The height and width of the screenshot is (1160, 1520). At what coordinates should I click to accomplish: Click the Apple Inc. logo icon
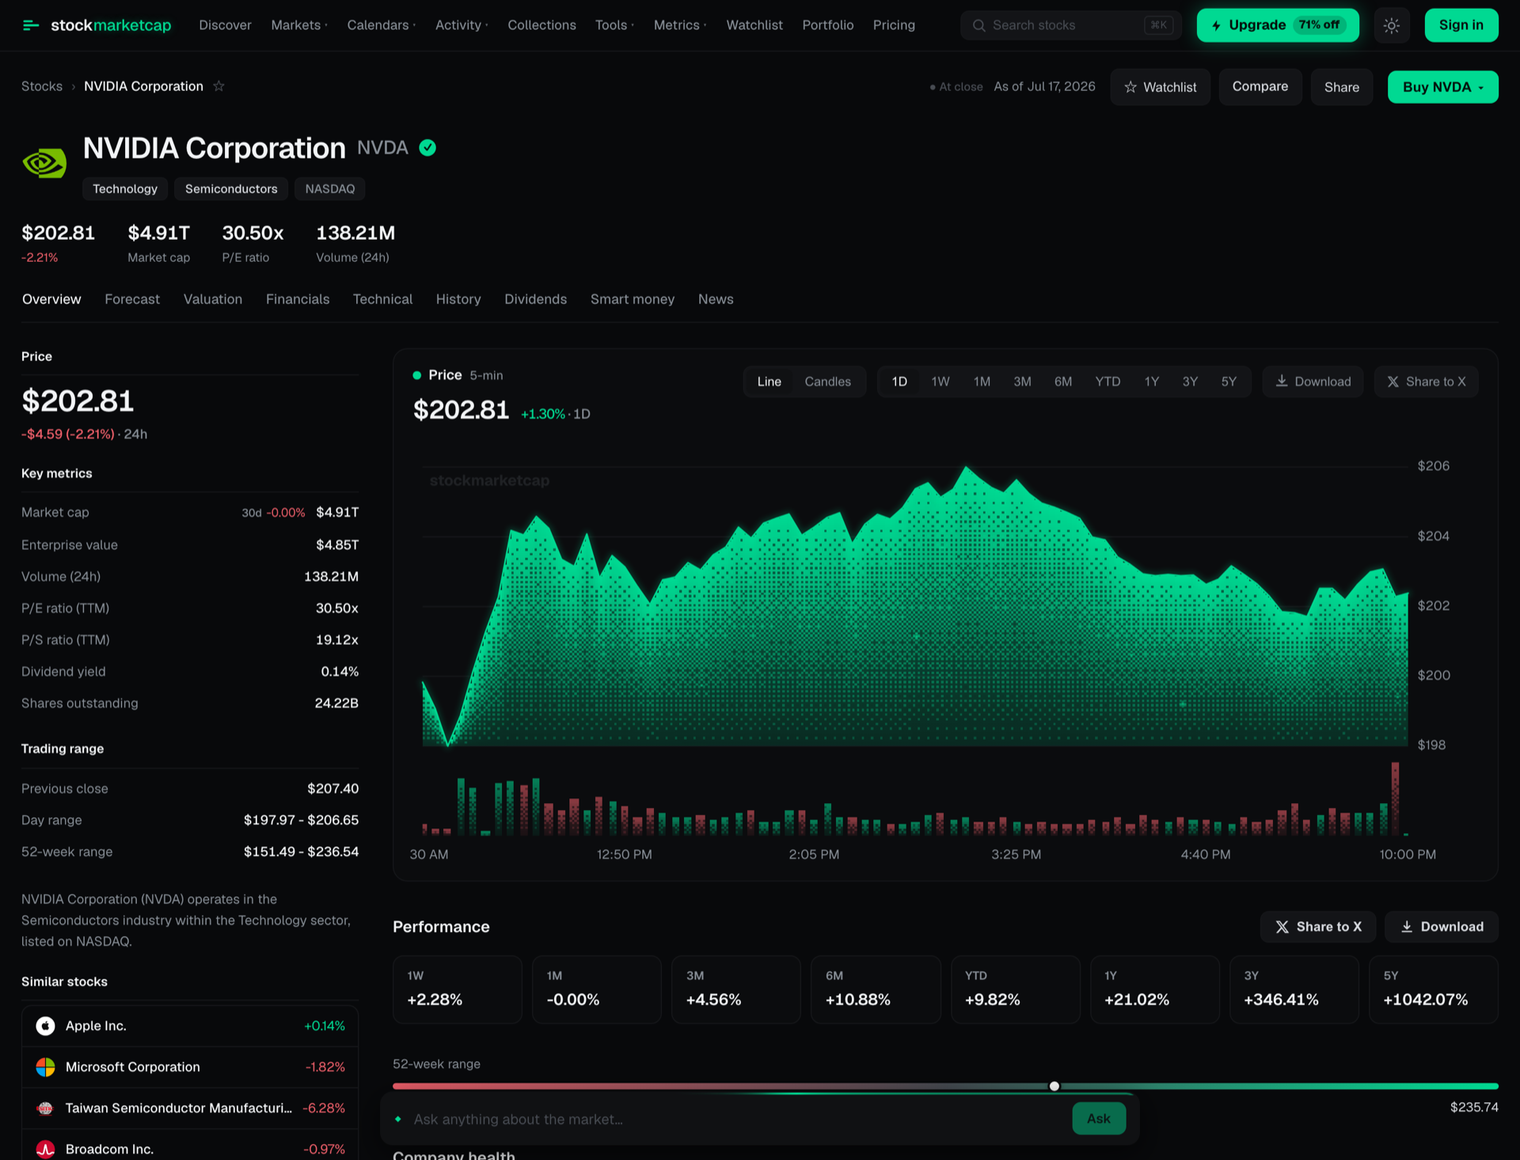45,1025
